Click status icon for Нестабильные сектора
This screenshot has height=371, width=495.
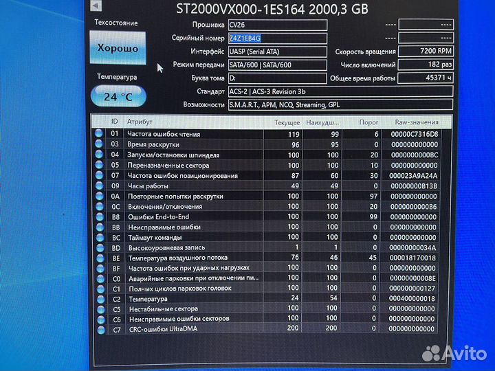pos(101,309)
